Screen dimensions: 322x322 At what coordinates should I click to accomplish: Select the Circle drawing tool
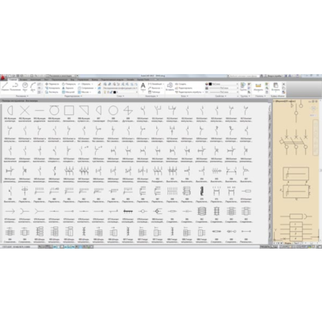pyautogui.click(x=25, y=85)
